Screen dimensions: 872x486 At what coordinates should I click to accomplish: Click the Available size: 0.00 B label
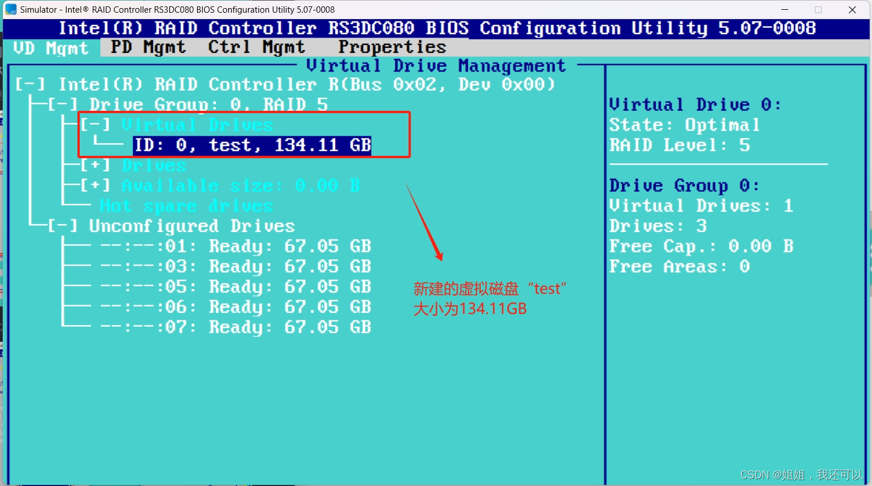240,186
